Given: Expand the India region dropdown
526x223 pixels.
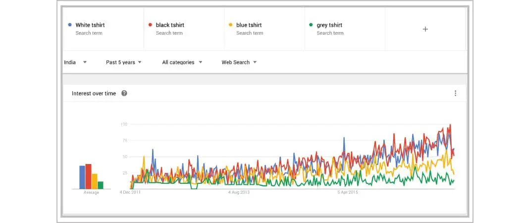Looking at the screenshot, I should [76, 62].
